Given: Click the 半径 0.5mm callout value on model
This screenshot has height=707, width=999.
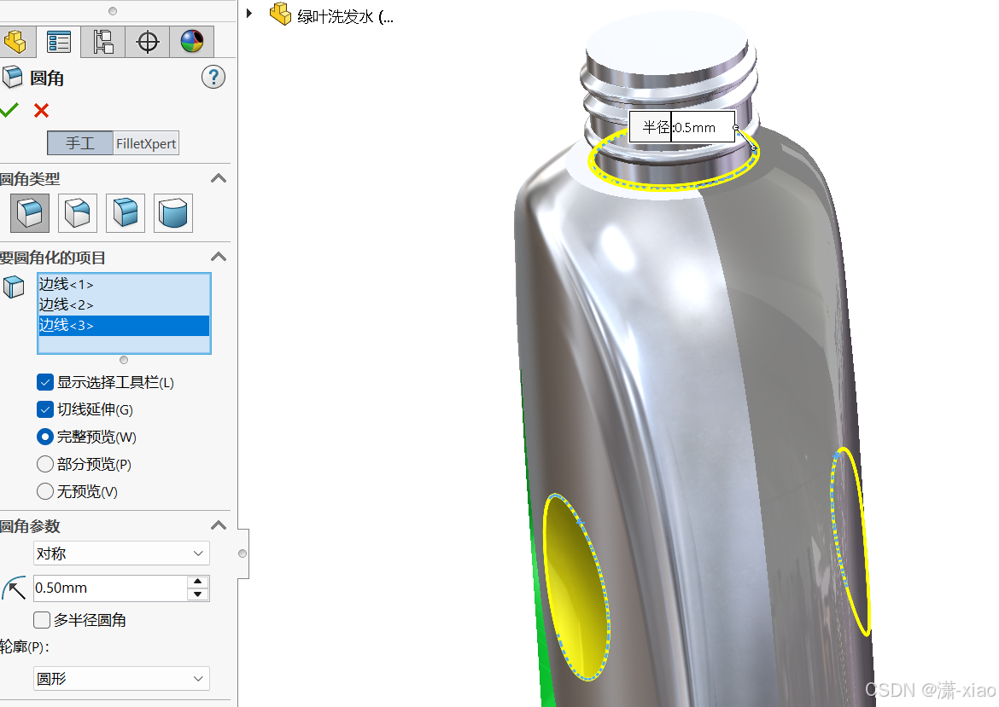Looking at the screenshot, I should tap(697, 127).
